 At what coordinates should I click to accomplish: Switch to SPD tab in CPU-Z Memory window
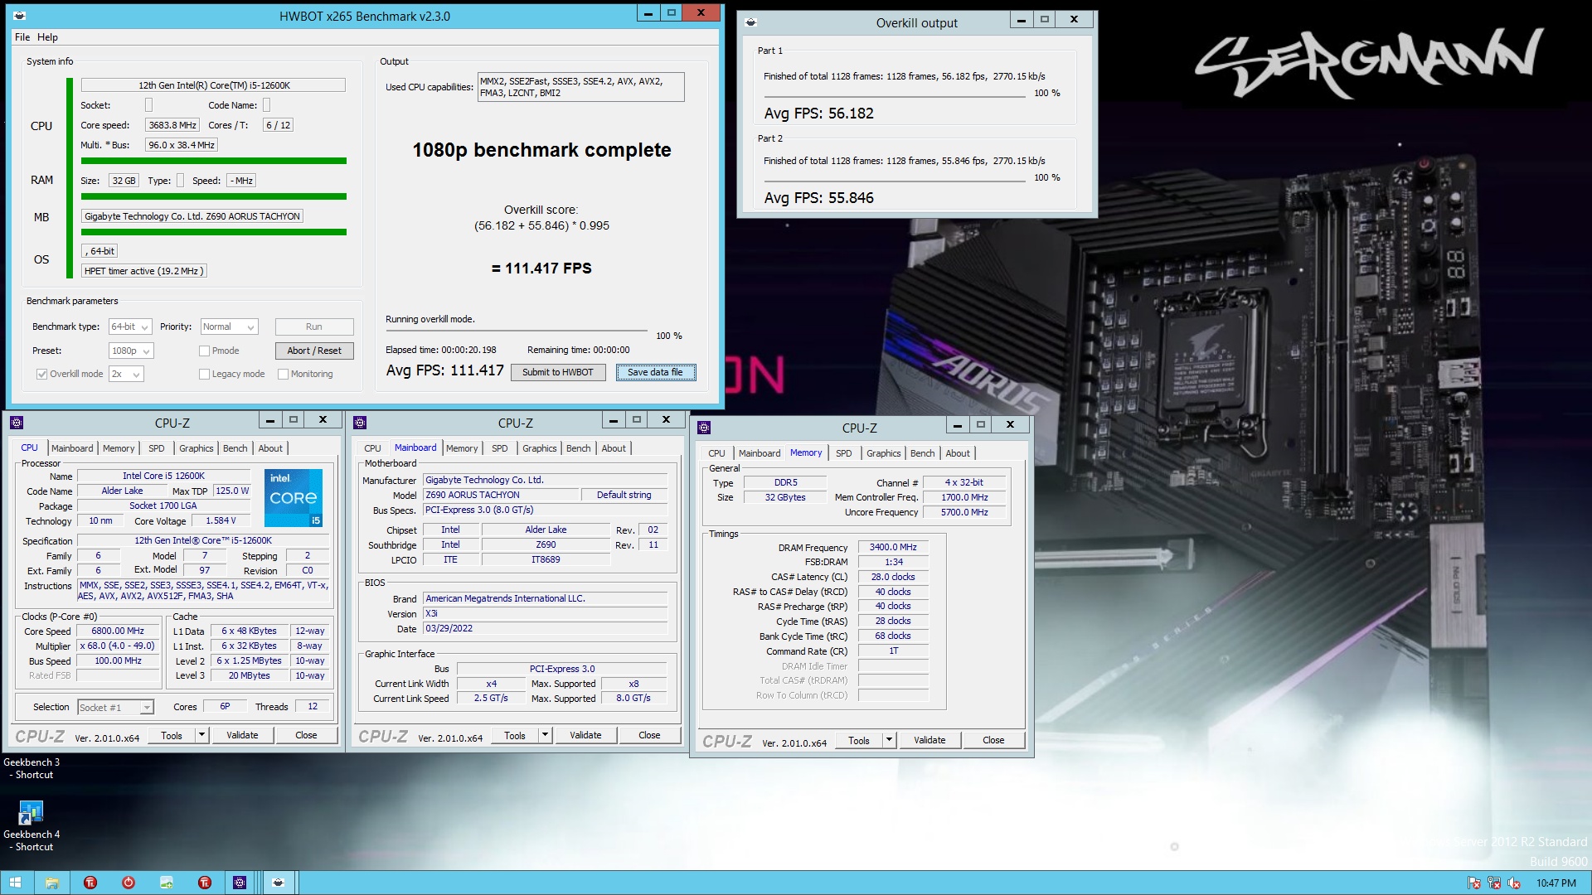pyautogui.click(x=843, y=453)
